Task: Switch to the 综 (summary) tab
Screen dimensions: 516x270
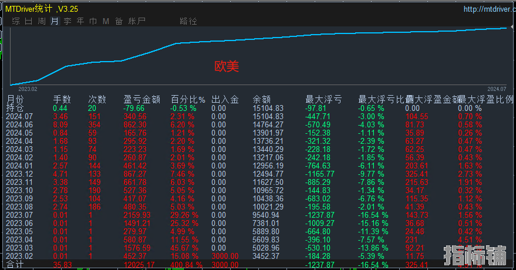Action: pyautogui.click(x=16, y=21)
